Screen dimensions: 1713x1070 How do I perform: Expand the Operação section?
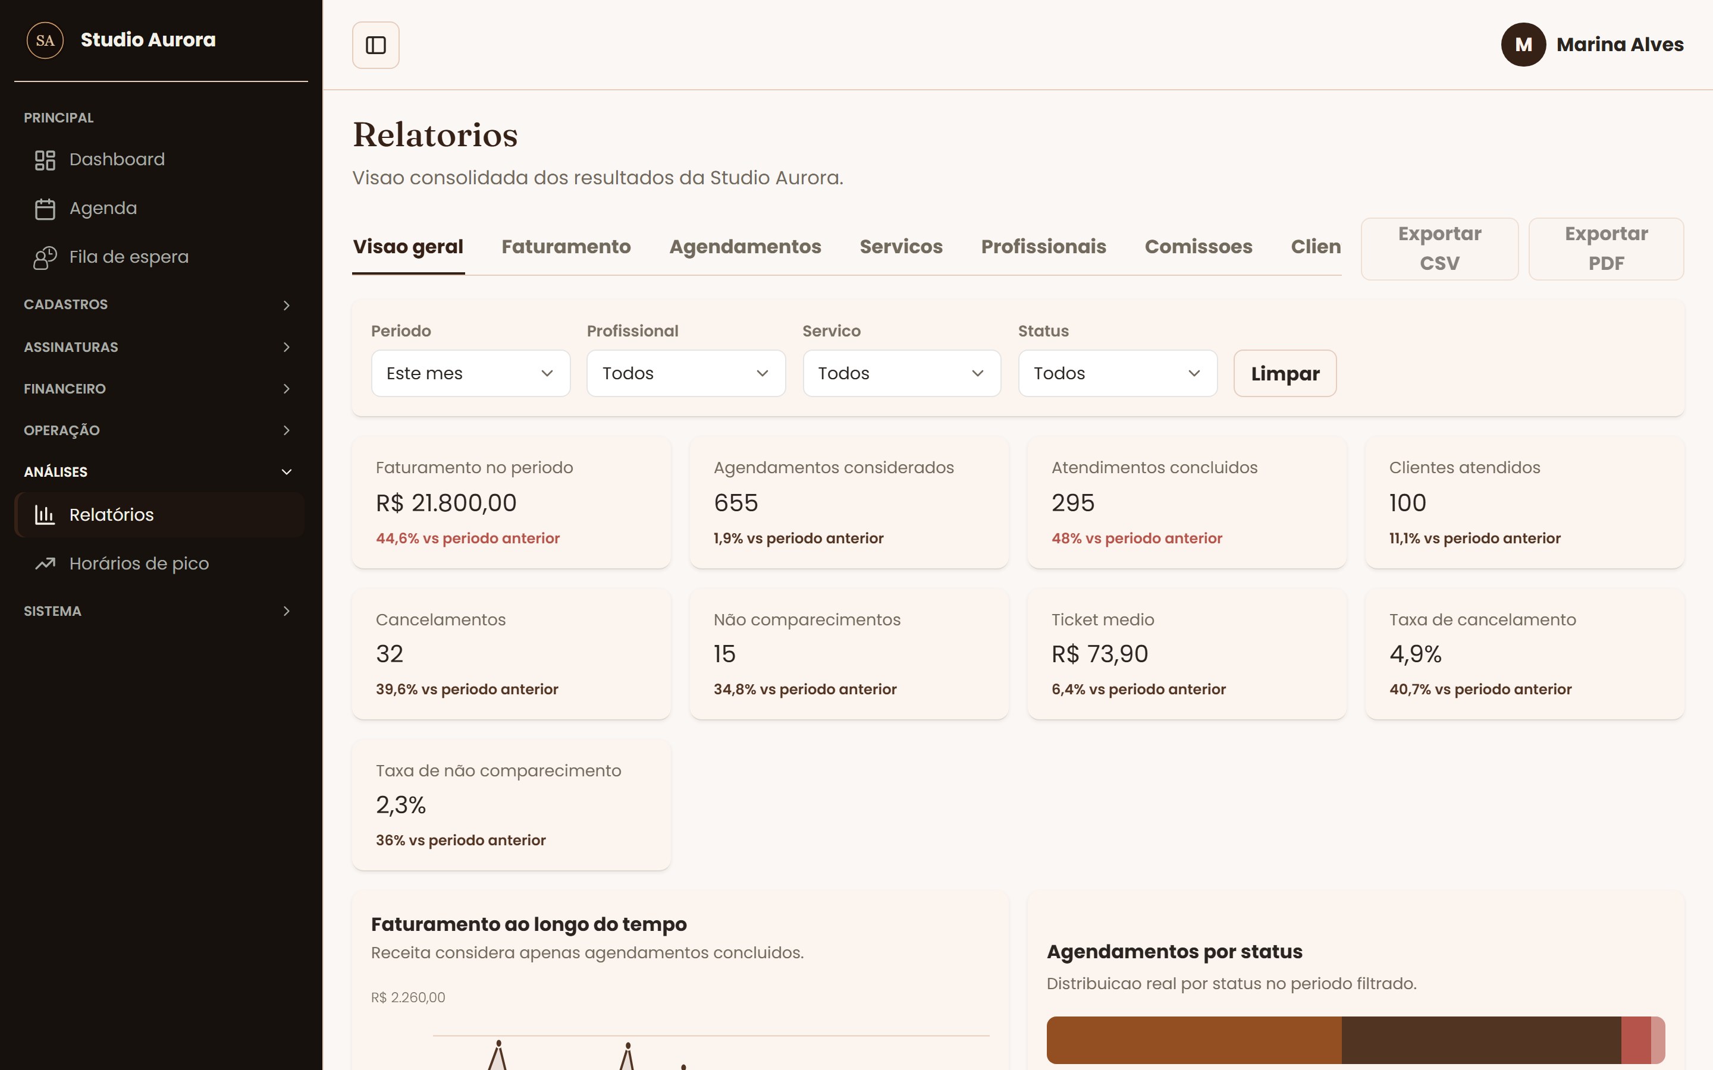click(159, 430)
